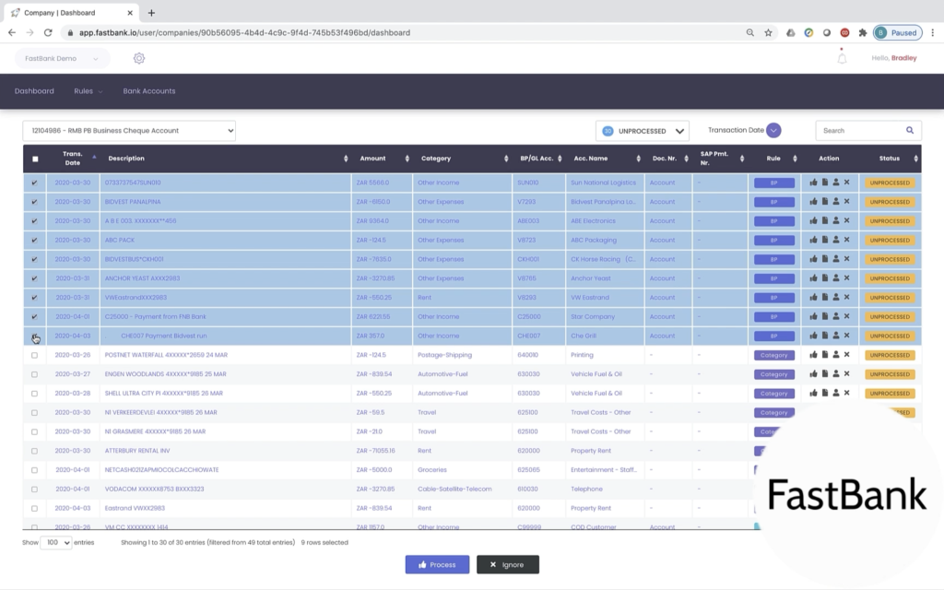Viewport: 944px width, 590px height.
Task: Select the Company | Dashboard browser tab
Action: click(71, 13)
